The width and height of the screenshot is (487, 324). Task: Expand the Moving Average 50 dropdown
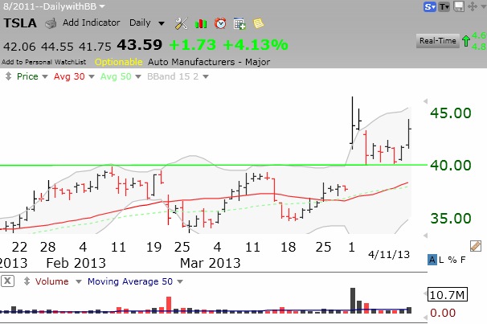[x=180, y=281]
